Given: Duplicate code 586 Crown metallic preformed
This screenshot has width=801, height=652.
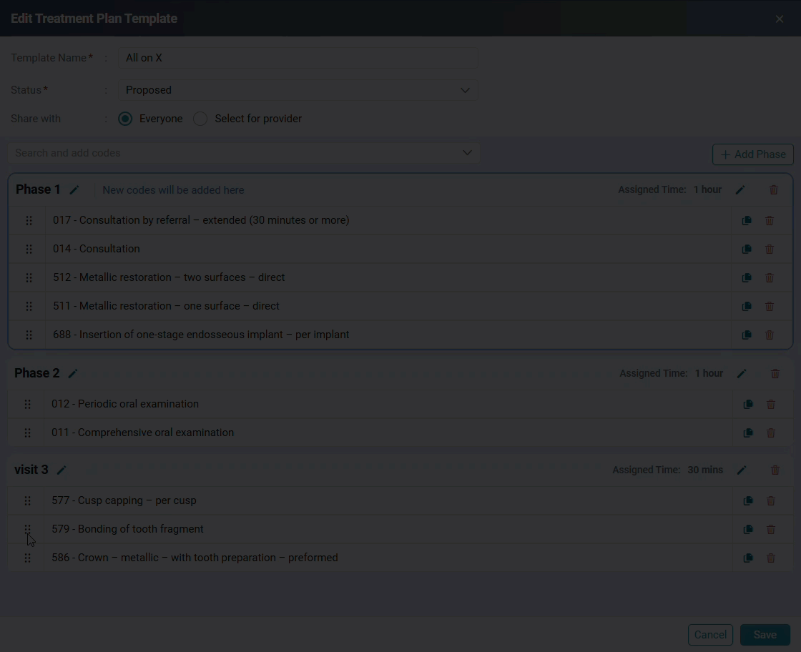Looking at the screenshot, I should tap(748, 558).
